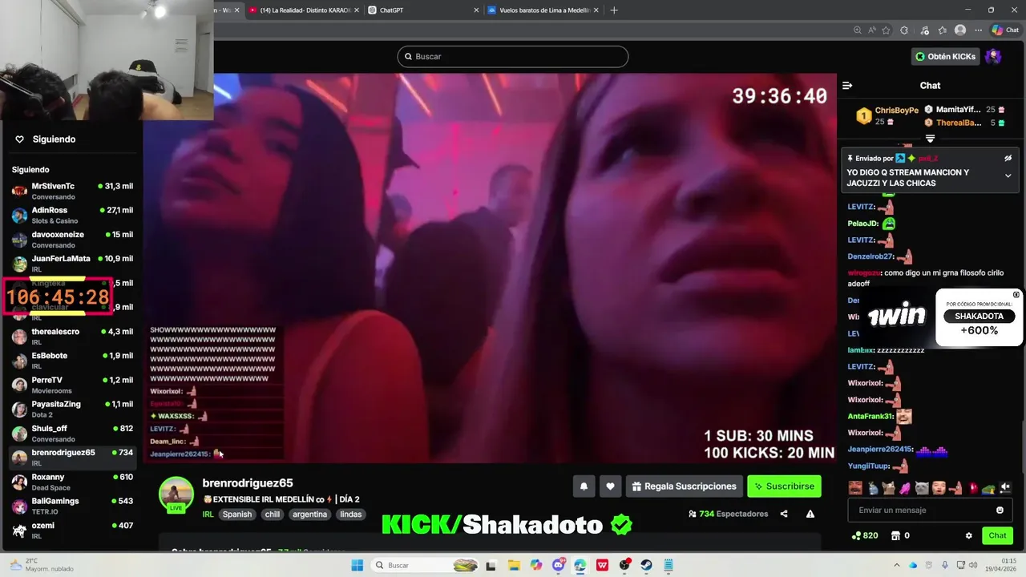The image size is (1026, 577).
Task: Close the 1win promo banner
Action: tap(1016, 295)
